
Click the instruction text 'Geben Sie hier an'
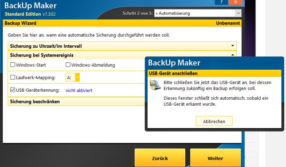[x=89, y=35]
